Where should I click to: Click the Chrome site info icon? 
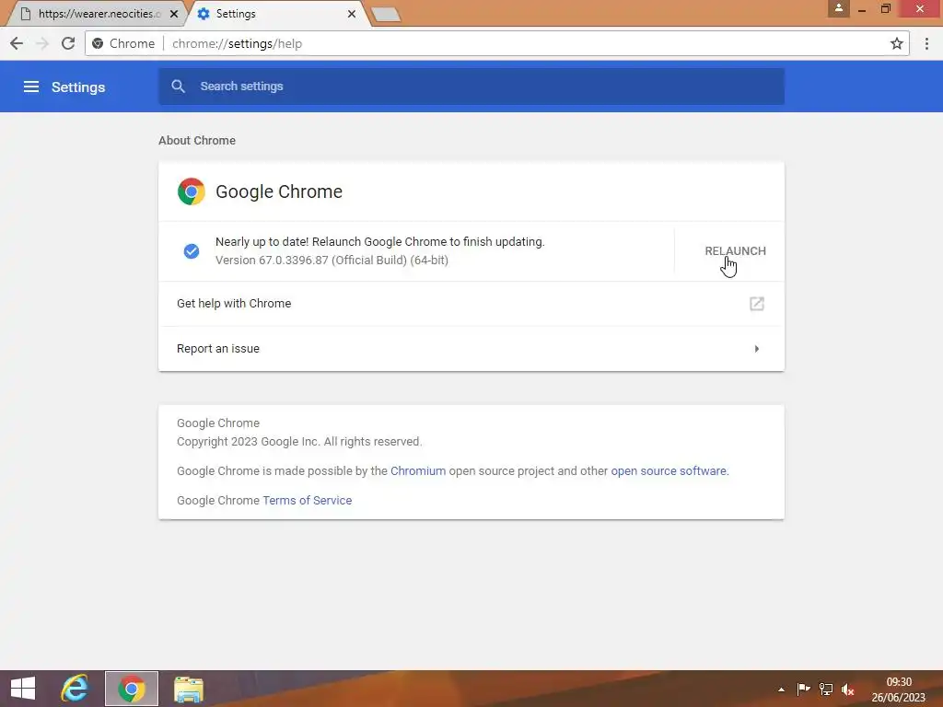(98, 43)
